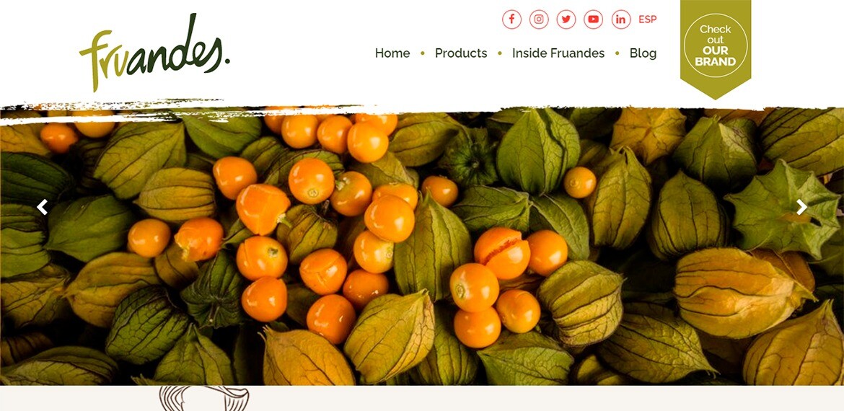The image size is (844, 411).
Task: Advance to next slide with right arrow
Action: click(x=801, y=207)
